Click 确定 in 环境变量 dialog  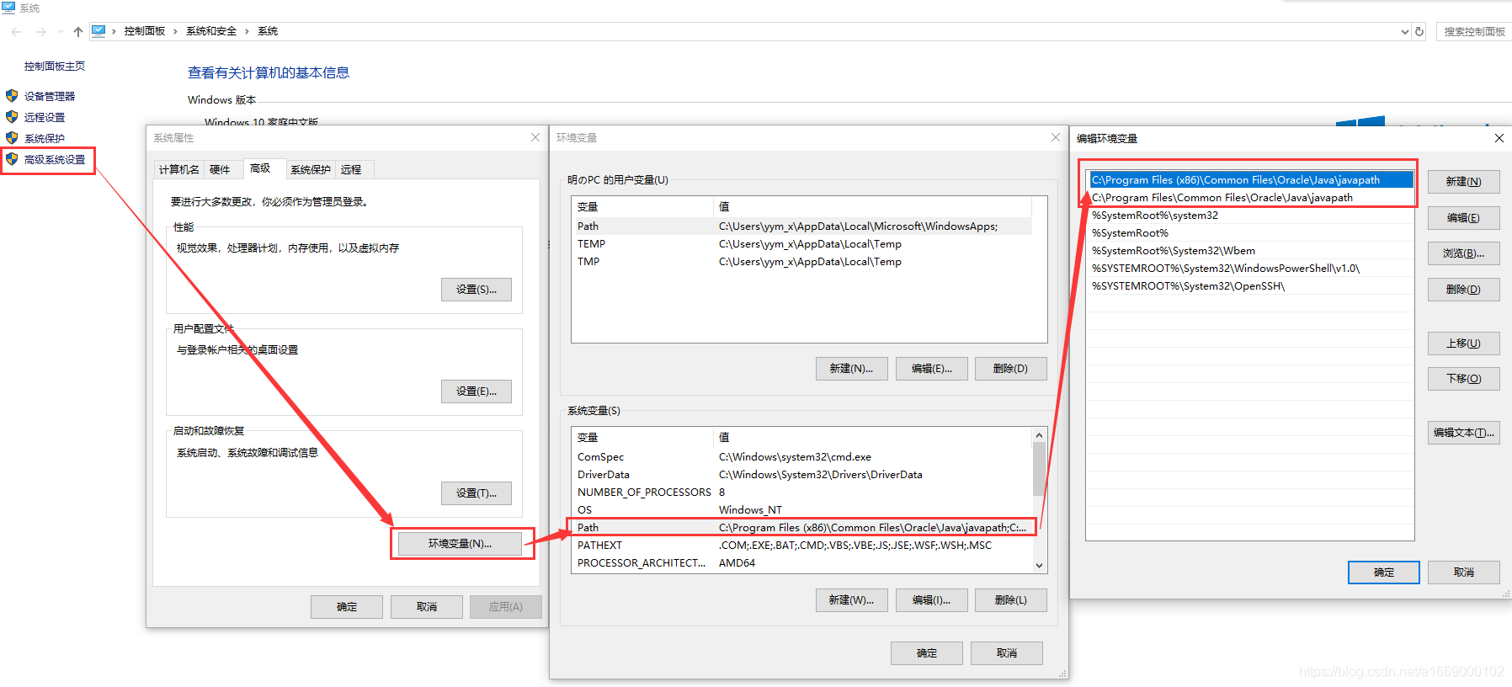click(927, 653)
